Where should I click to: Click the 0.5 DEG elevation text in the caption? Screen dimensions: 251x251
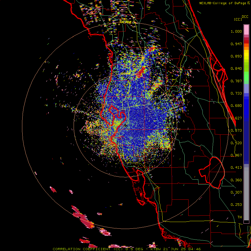[134, 249]
